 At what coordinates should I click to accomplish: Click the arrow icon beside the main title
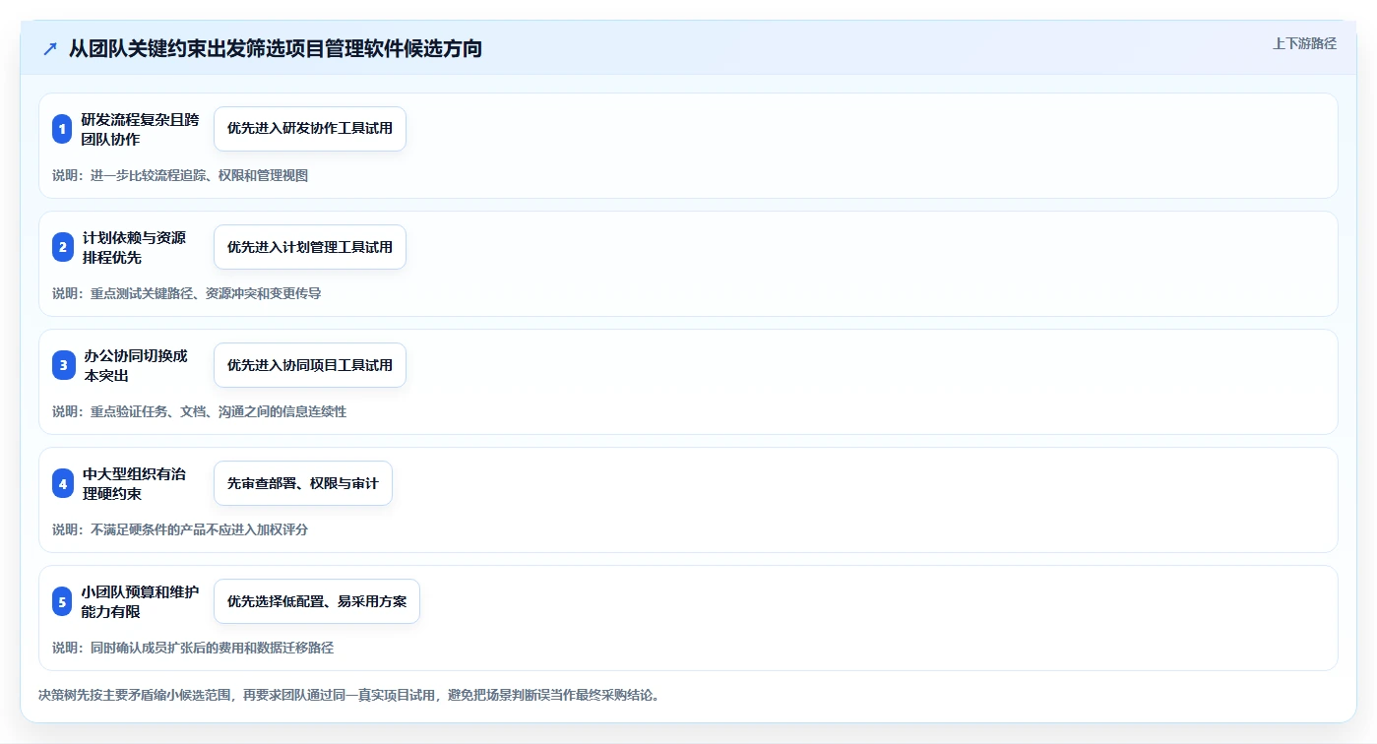point(50,48)
